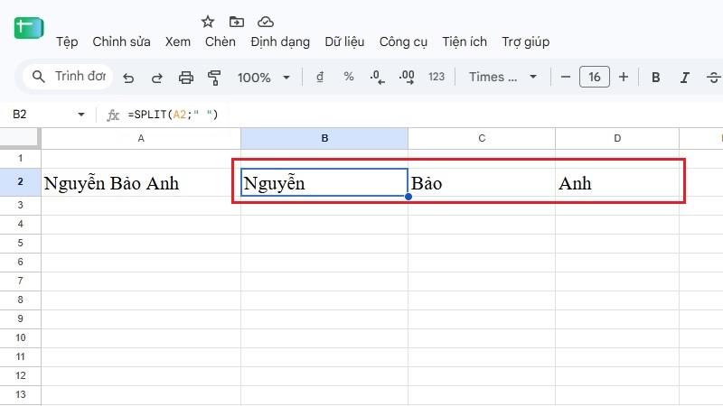
Task: Click the Trình đơn search box
Action: click(x=70, y=77)
